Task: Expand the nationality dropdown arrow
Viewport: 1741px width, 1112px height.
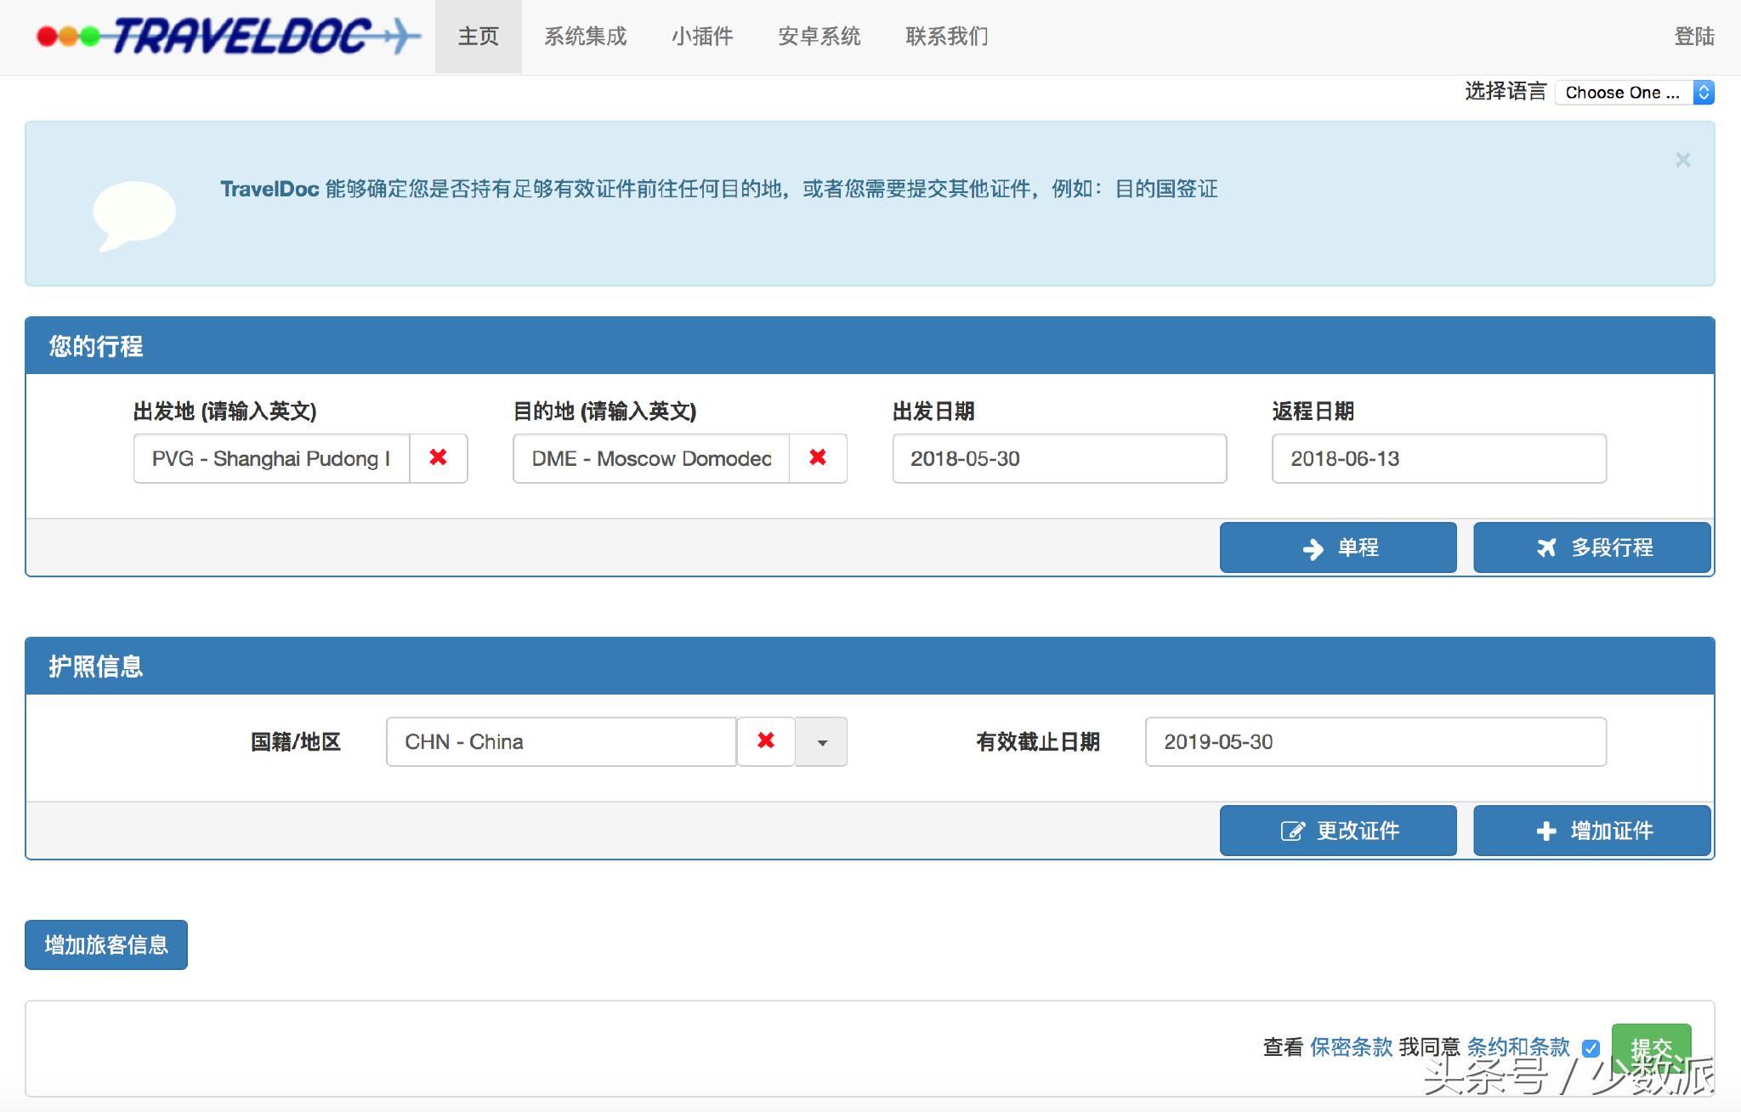Action: point(821,742)
